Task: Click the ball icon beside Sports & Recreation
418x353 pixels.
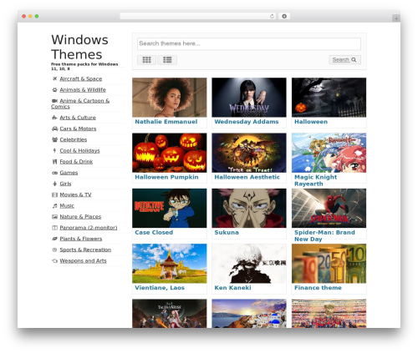Action: (54, 250)
